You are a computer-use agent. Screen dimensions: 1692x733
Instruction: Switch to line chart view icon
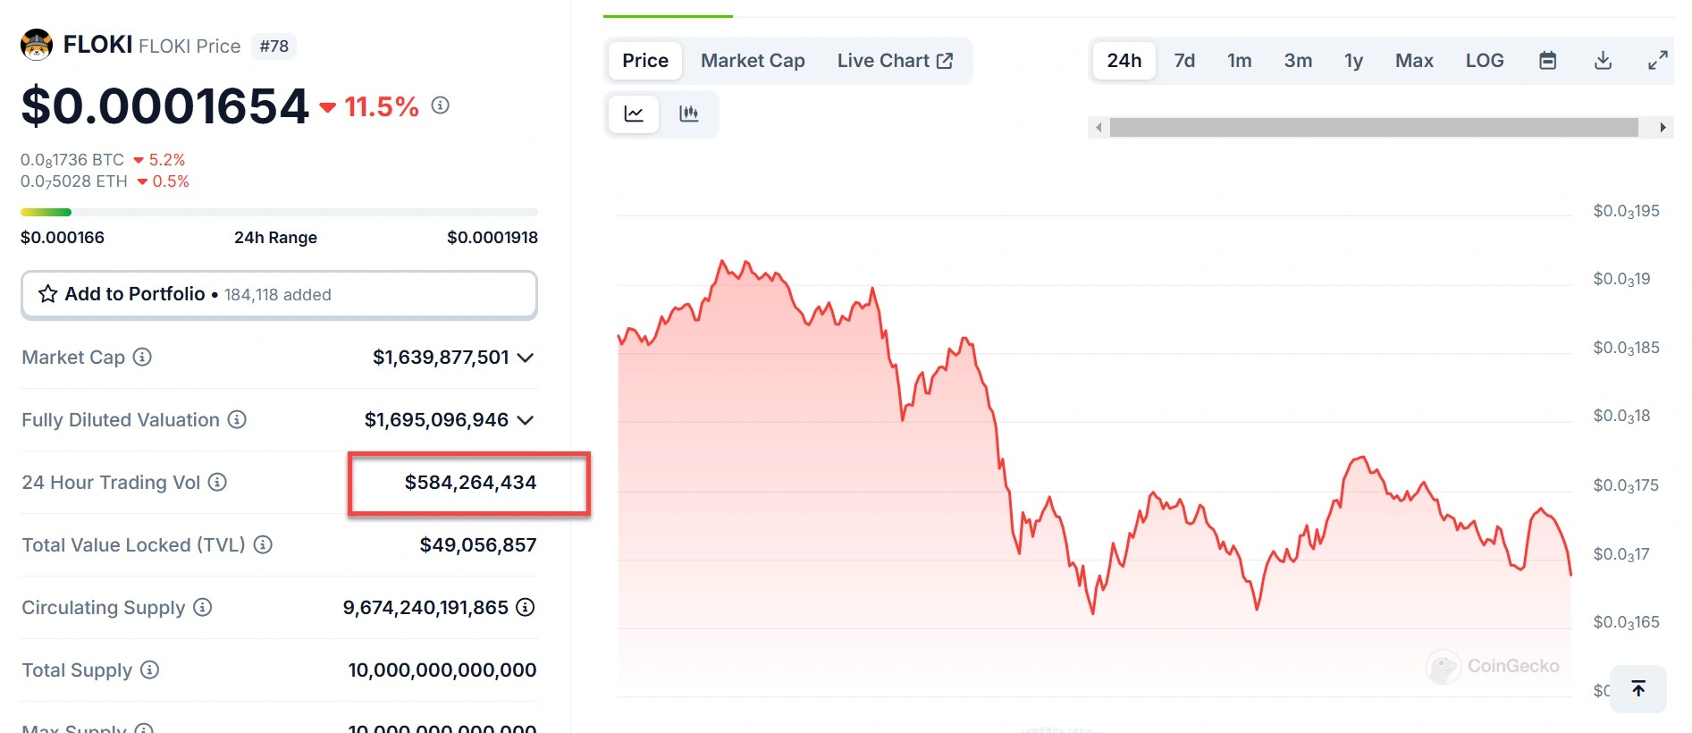[634, 114]
